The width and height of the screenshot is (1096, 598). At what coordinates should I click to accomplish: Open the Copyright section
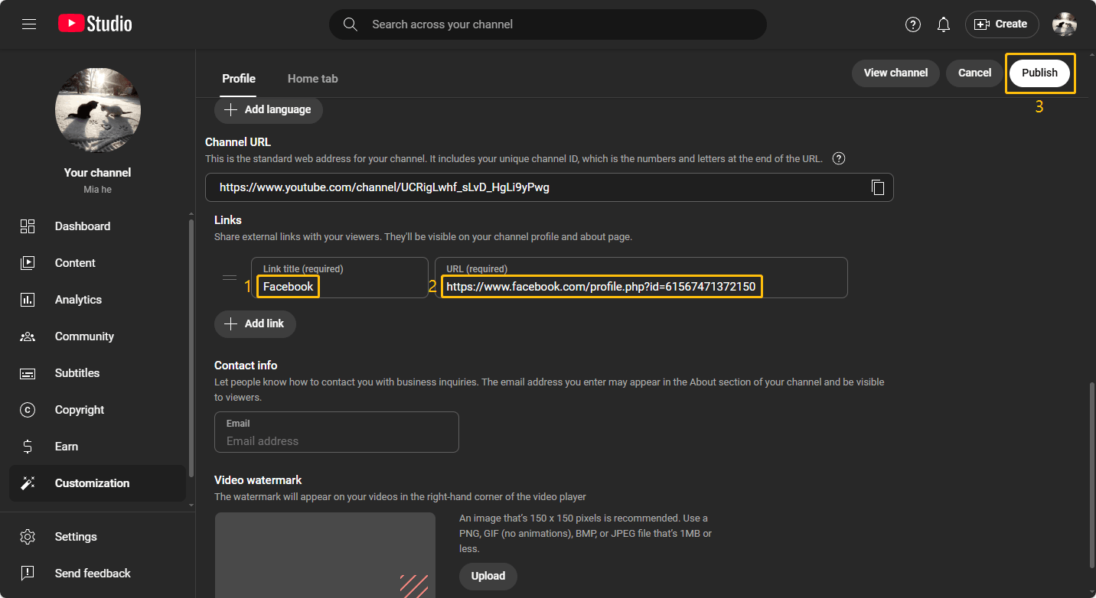pos(79,410)
